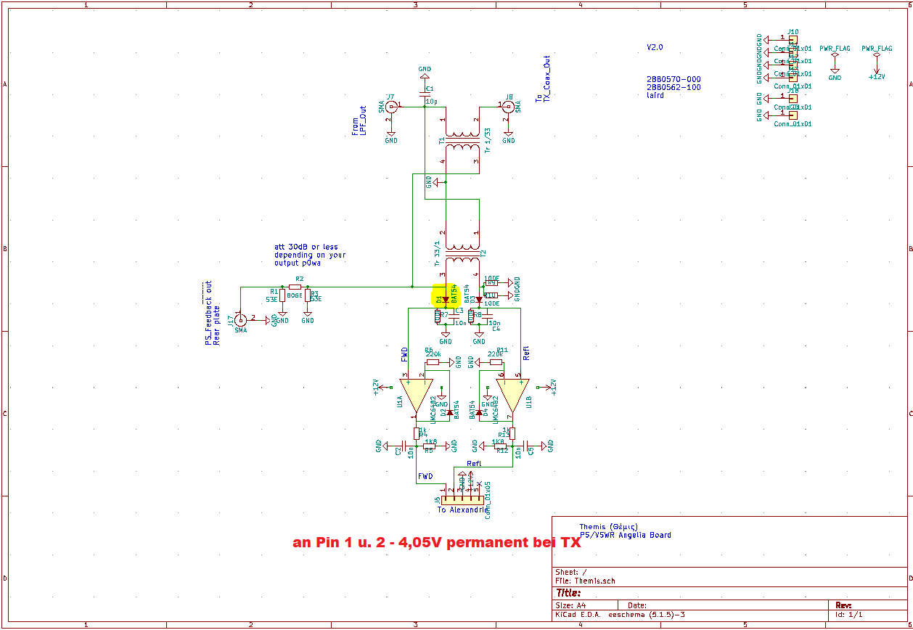Click the 'Date:' field in title block
Screen dimensions: 913x630
click(x=637, y=605)
